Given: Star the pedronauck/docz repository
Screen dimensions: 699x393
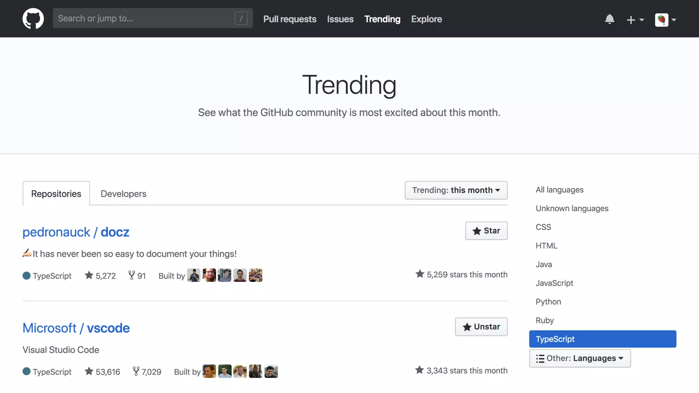Looking at the screenshot, I should [486, 231].
